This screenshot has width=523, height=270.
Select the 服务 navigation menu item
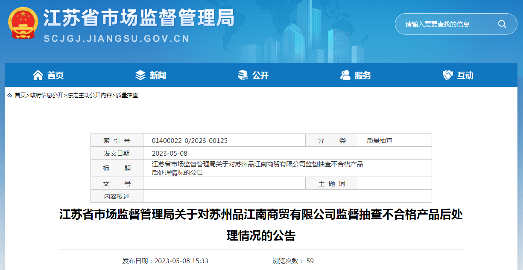(363, 75)
